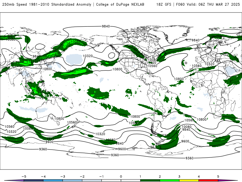Click the 10560 contour label near Spain
Image resolution: width=242 pixels, height=182 pixels.
[x=197, y=66]
